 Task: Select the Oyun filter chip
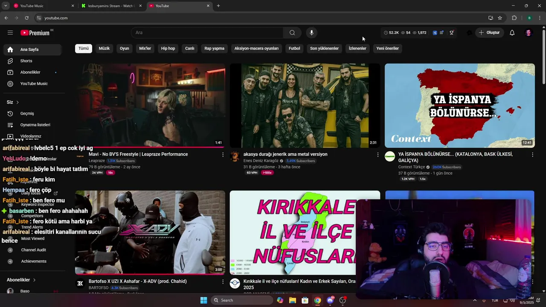(125, 48)
